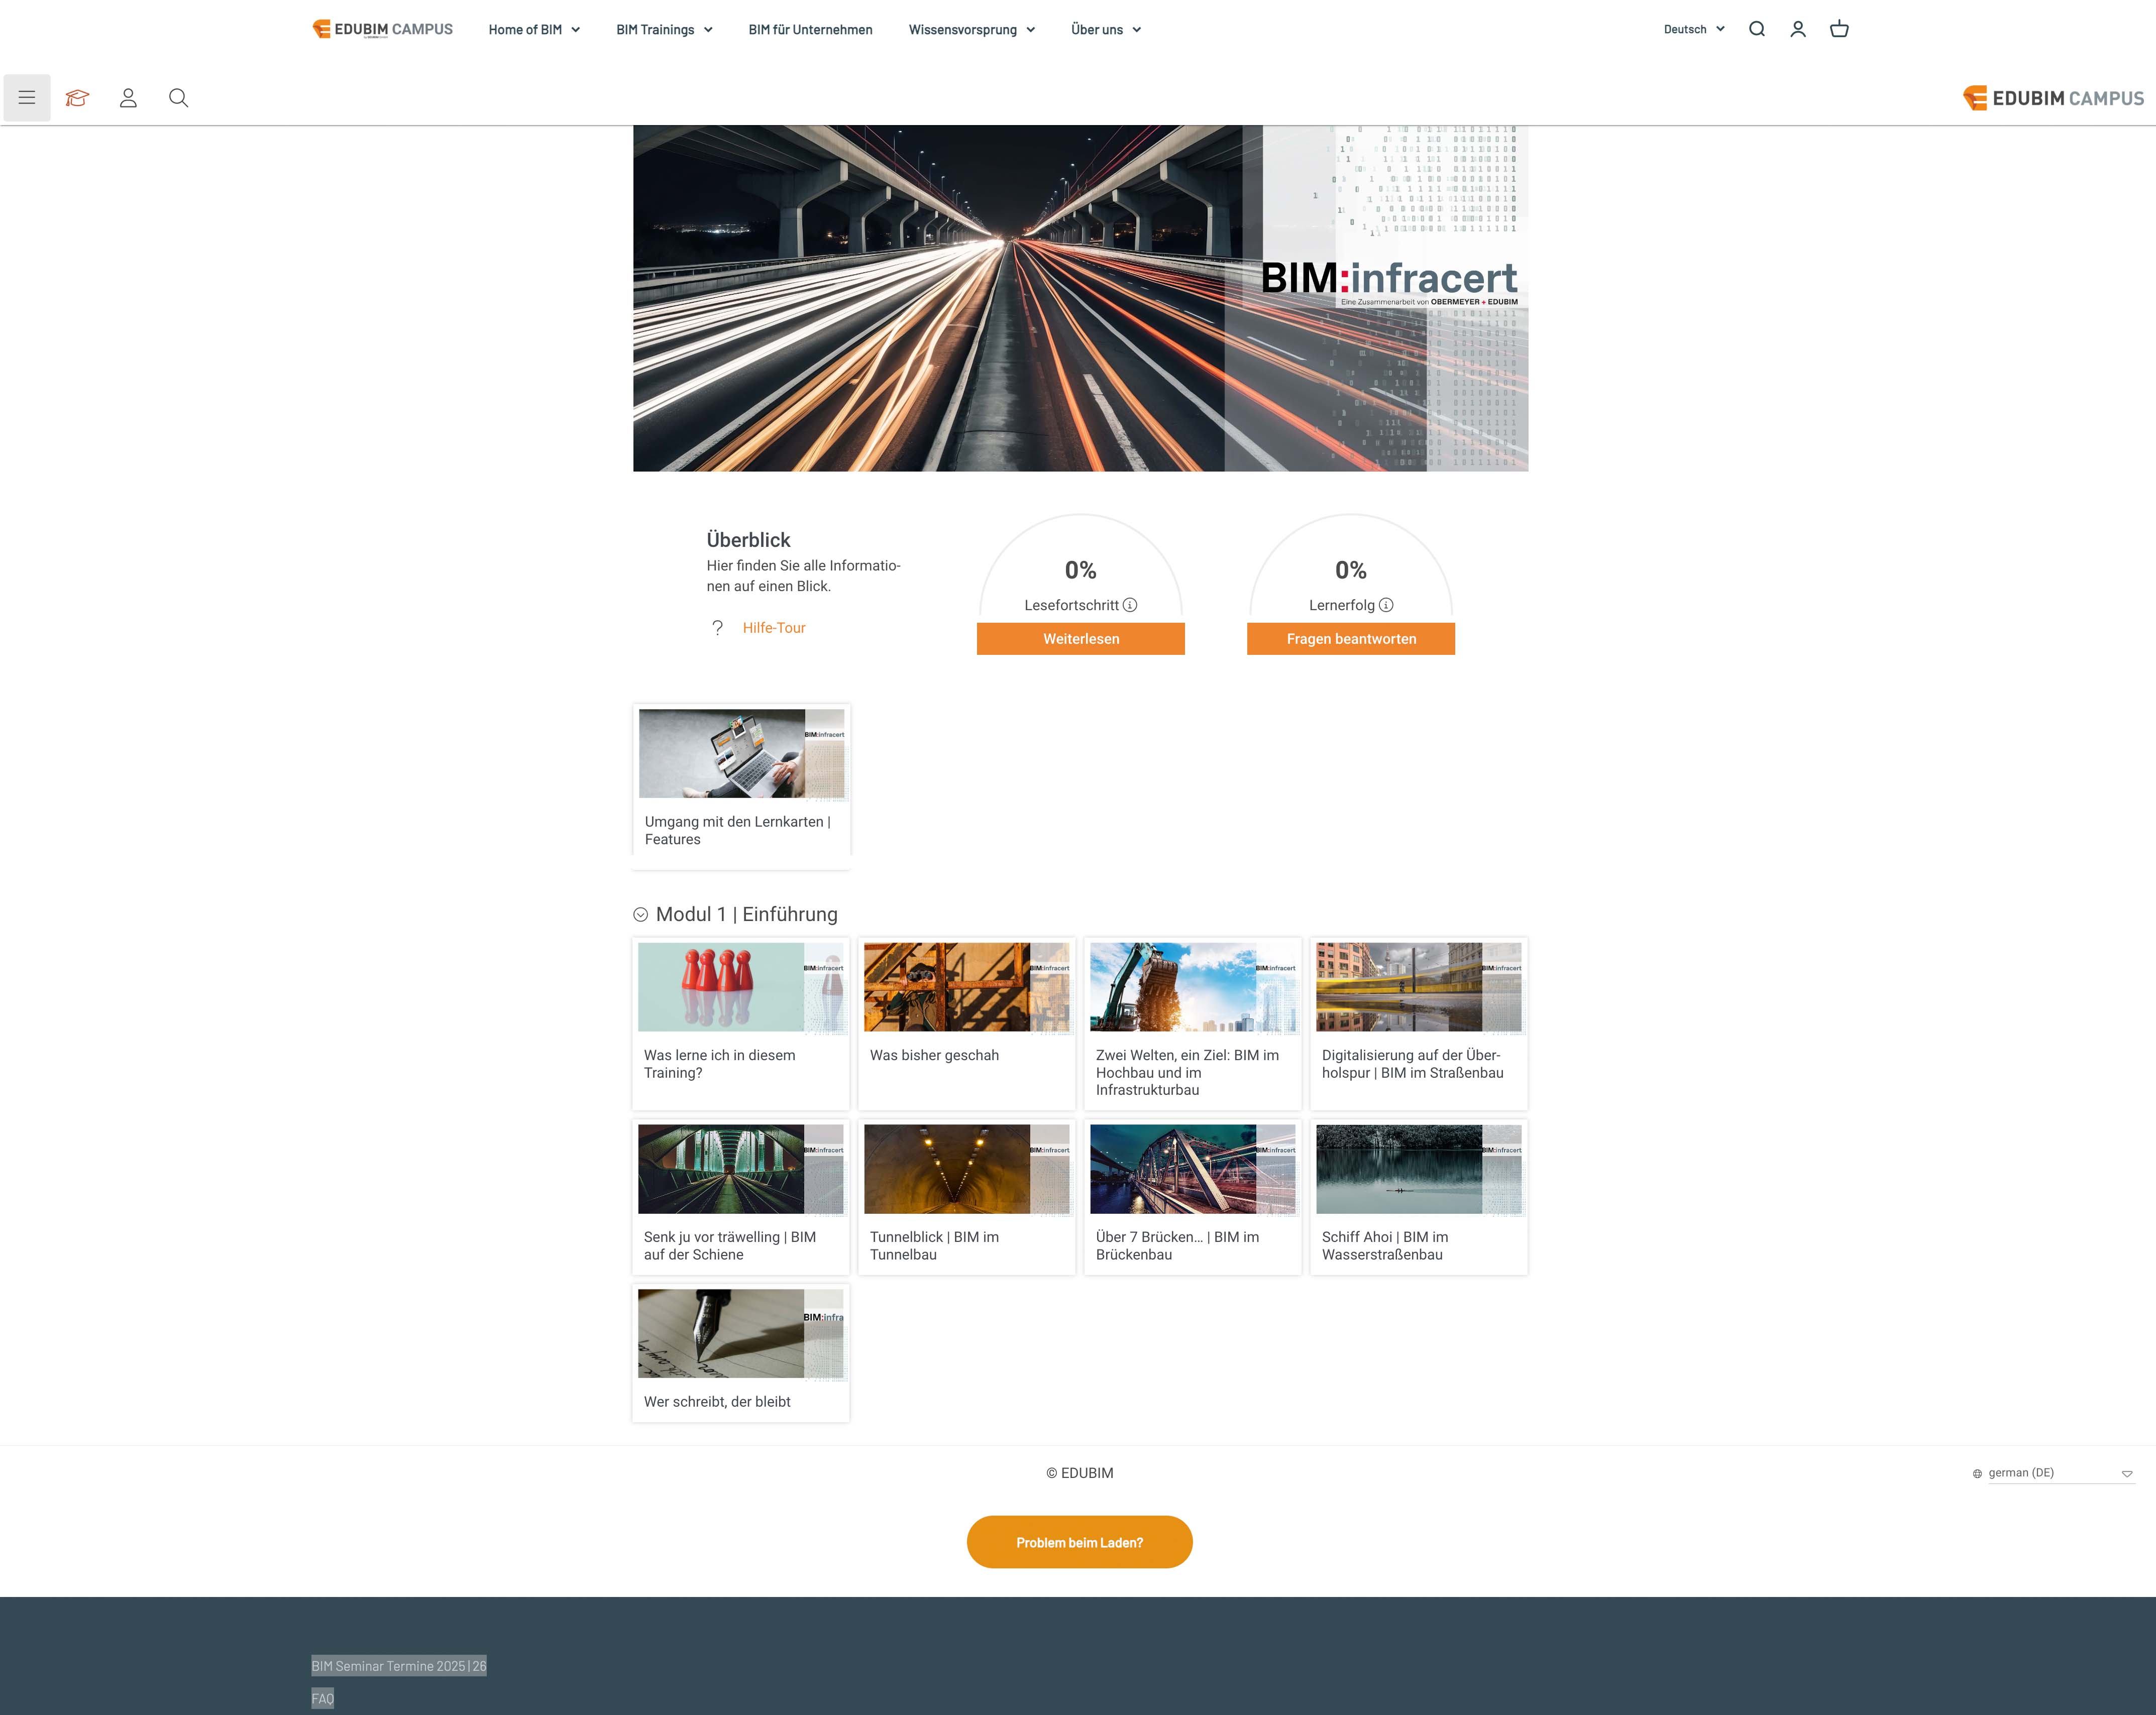Click the search icon in the course toolbar
Viewport: 2156px width, 1715px height.
178,97
